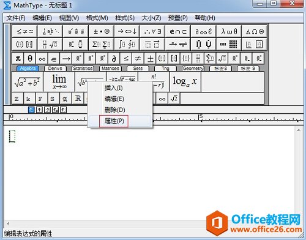Open the logical symbols palette (∴∀∃)
Image resolution: width=306 pixels, height=240 pixels.
click(152, 31)
